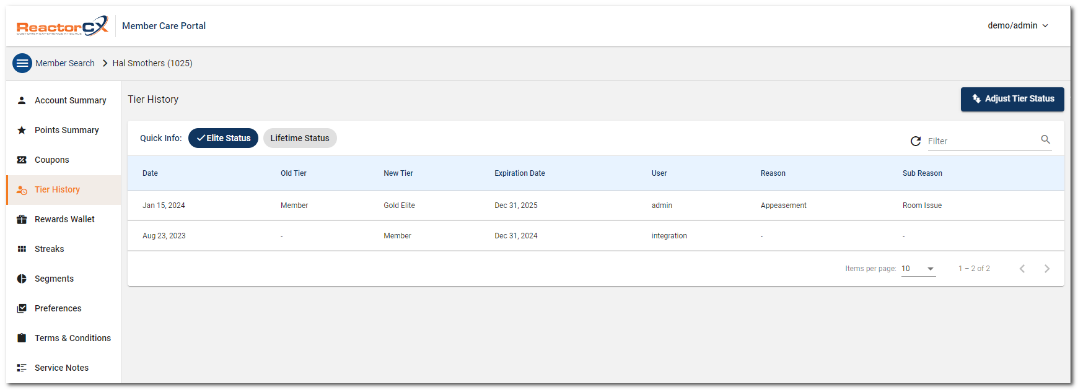Open the demo/admin user dropdown
This screenshot has height=390, width=1078.
coord(1017,25)
